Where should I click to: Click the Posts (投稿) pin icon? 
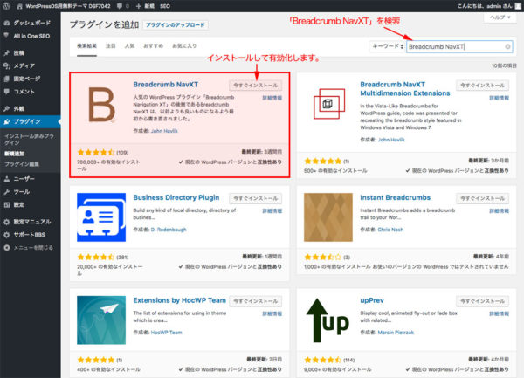[x=7, y=52]
